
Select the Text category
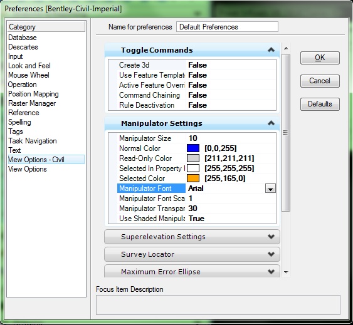14,150
